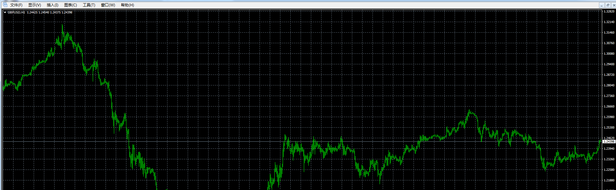Click the 1.21880 label on price axis
This screenshot has width=616, height=190.
(609, 180)
